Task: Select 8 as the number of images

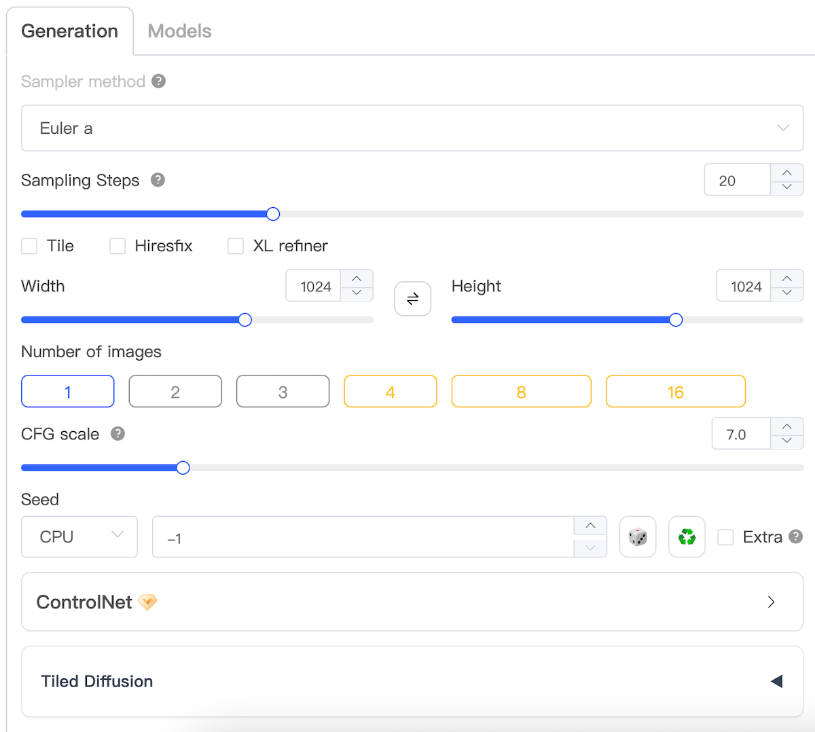Action: 521,391
